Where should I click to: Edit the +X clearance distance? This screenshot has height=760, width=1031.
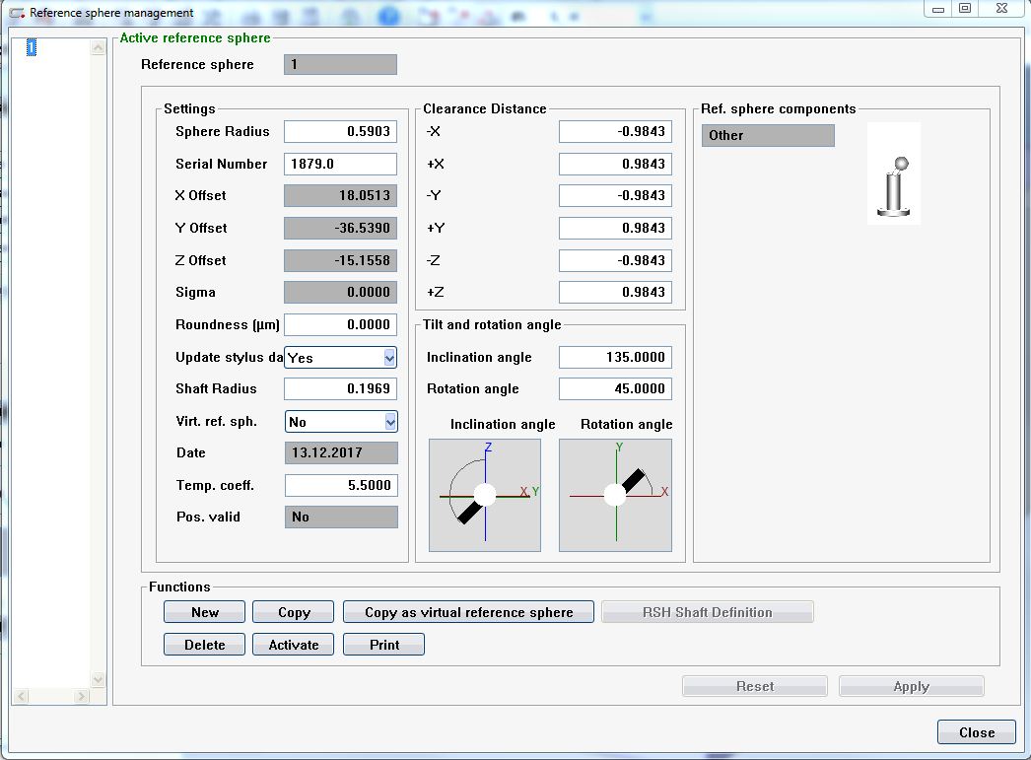point(613,164)
